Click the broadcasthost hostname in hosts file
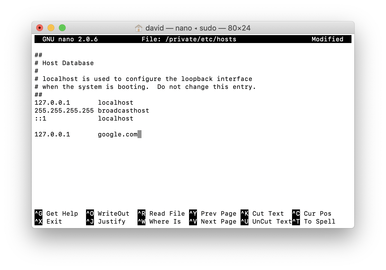 click(123, 111)
